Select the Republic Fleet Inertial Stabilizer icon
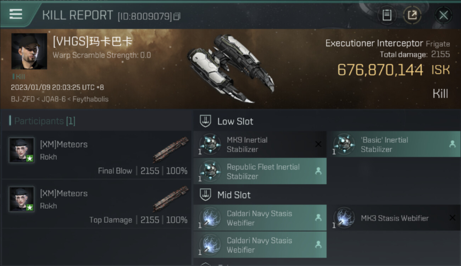The width and height of the screenshot is (461, 266). [x=210, y=171]
